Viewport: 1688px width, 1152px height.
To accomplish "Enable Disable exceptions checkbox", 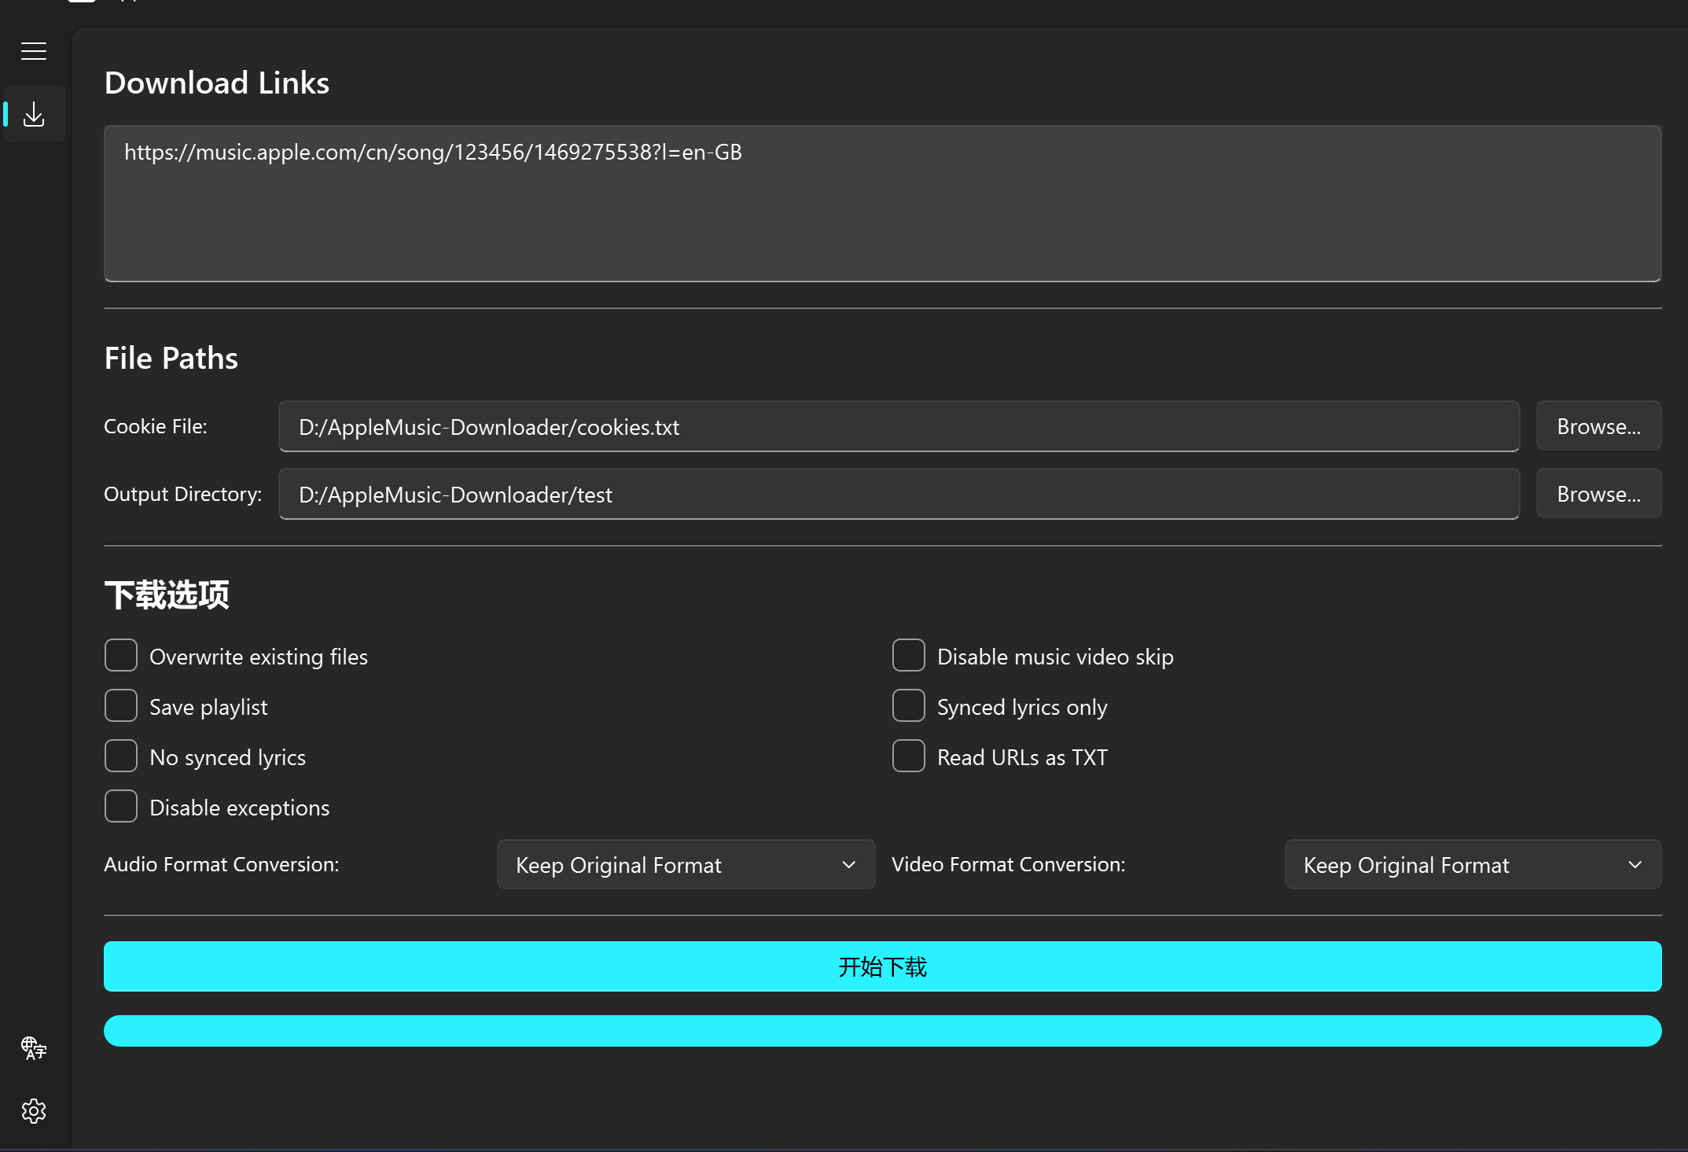I will click(121, 807).
